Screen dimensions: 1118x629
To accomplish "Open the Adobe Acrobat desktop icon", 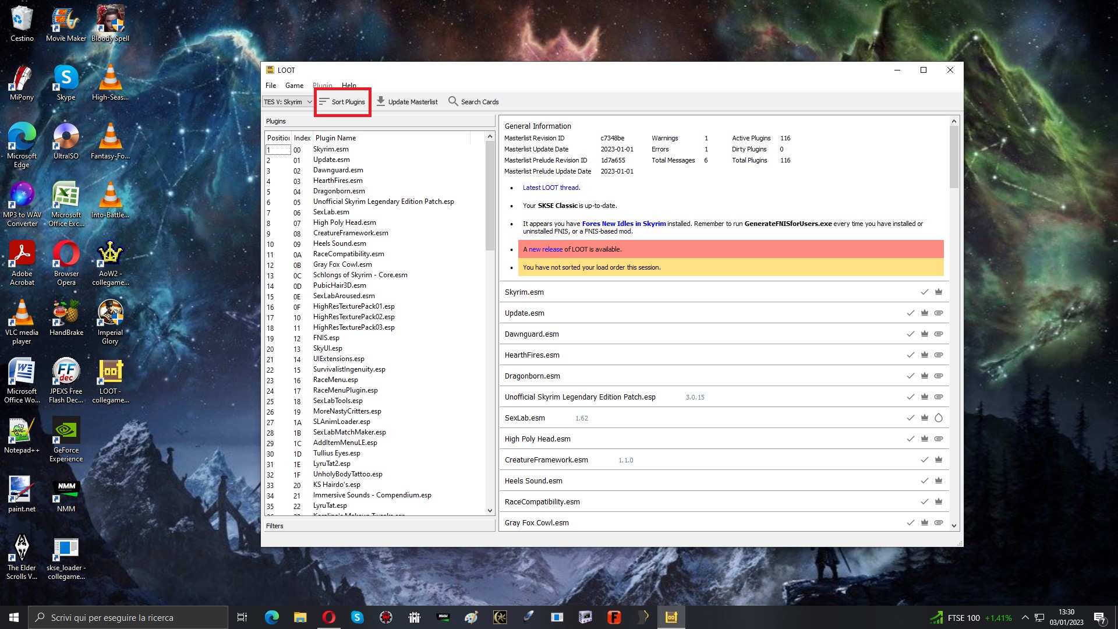I will [22, 263].
